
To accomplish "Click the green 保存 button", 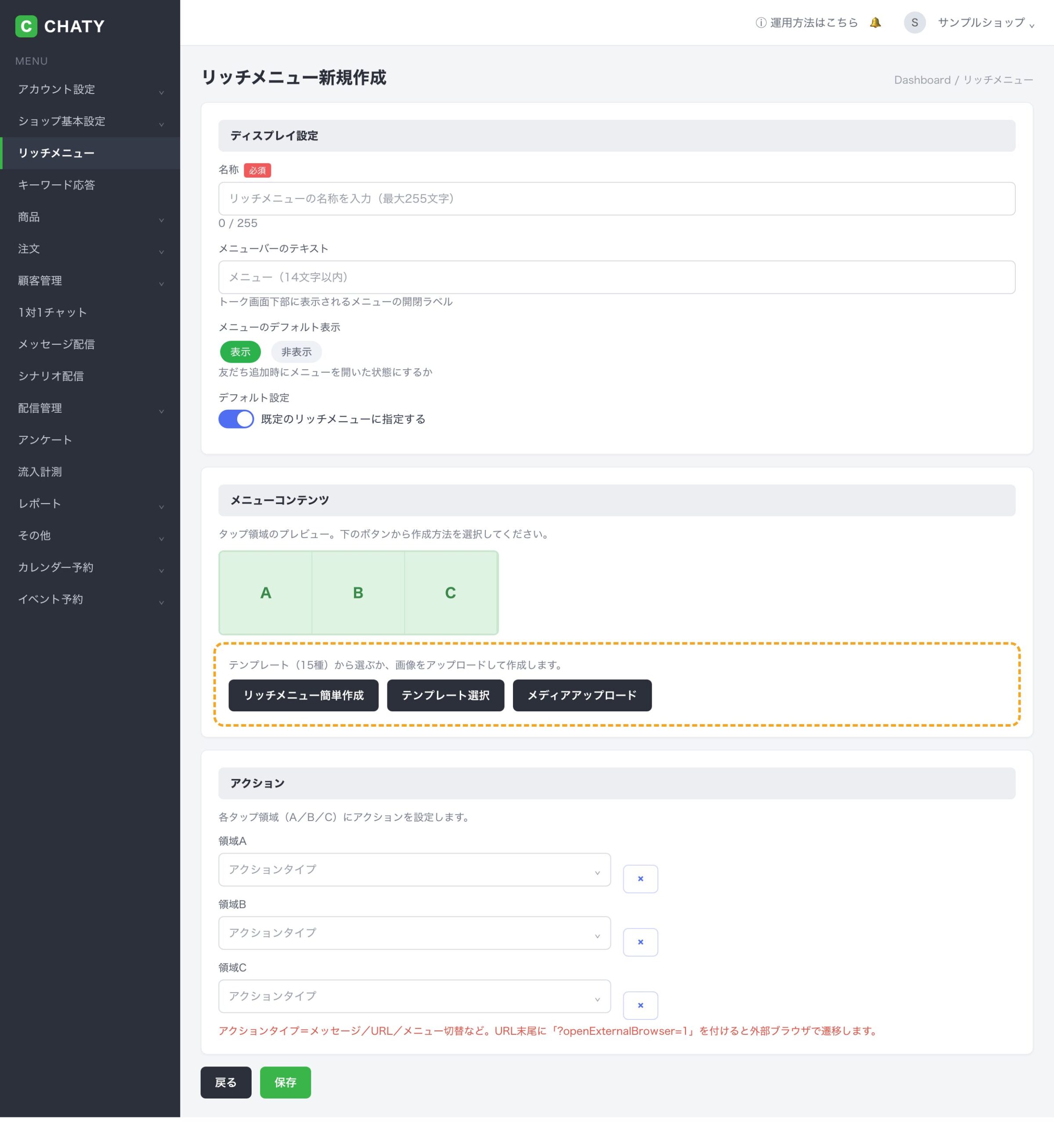I will pyautogui.click(x=285, y=1082).
